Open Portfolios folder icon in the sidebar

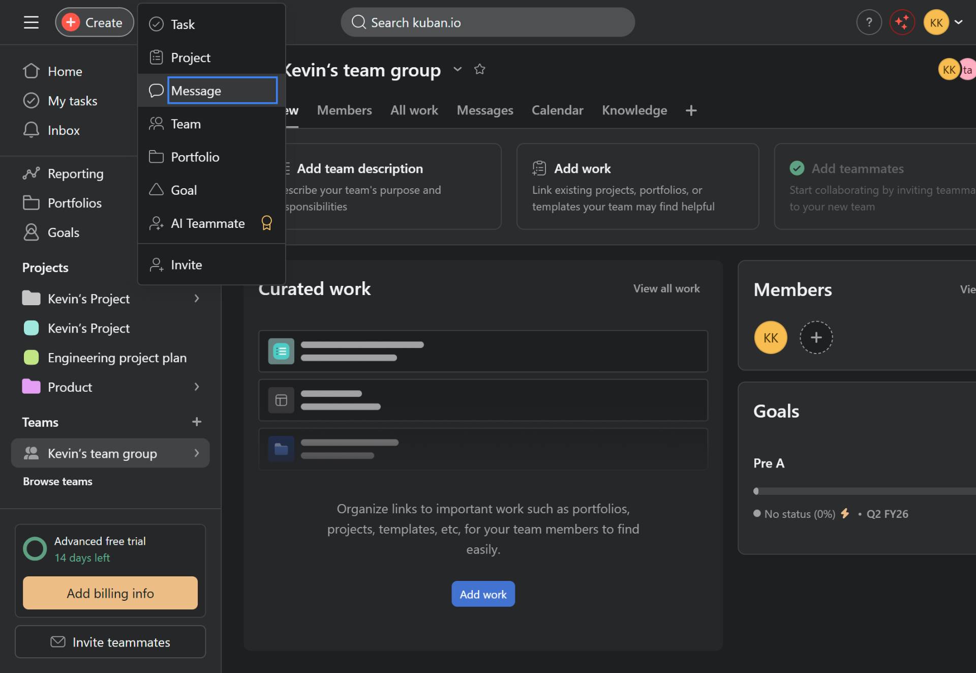(x=31, y=203)
